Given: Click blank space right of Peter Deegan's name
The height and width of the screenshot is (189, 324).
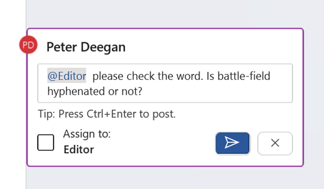Looking at the screenshot, I should coord(210,47).
